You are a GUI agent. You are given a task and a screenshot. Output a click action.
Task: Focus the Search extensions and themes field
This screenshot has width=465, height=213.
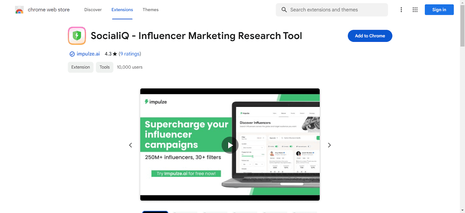[x=332, y=10]
